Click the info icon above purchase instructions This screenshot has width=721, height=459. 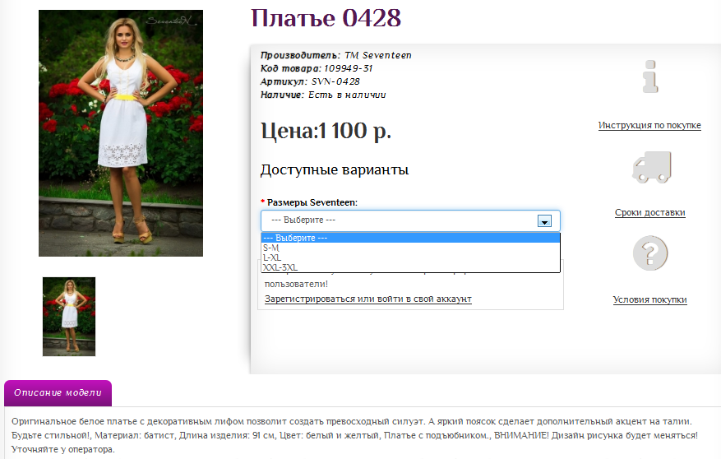650,76
